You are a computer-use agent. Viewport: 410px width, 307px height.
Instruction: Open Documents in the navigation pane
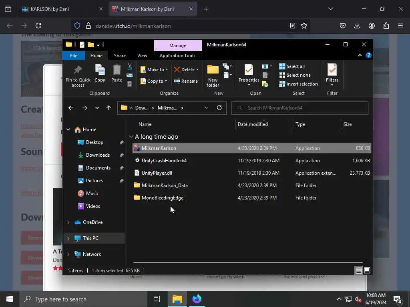pyautogui.click(x=98, y=168)
